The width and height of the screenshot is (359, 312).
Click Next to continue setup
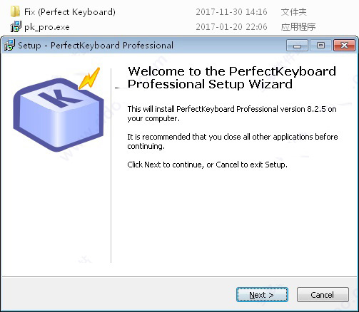(262, 295)
